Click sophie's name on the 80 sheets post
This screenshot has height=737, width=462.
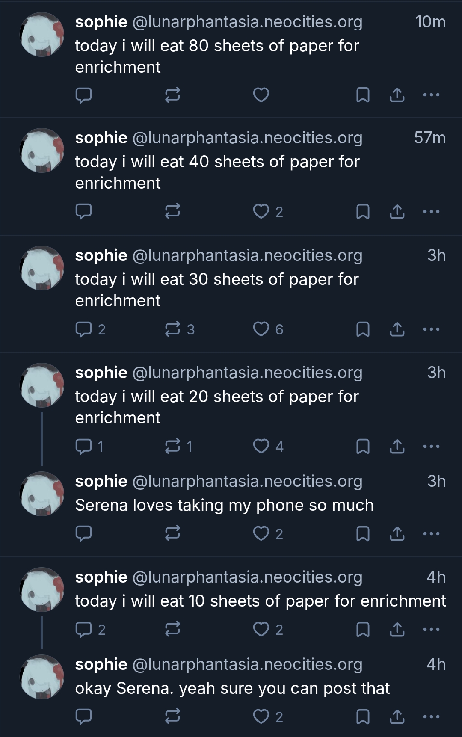101,22
